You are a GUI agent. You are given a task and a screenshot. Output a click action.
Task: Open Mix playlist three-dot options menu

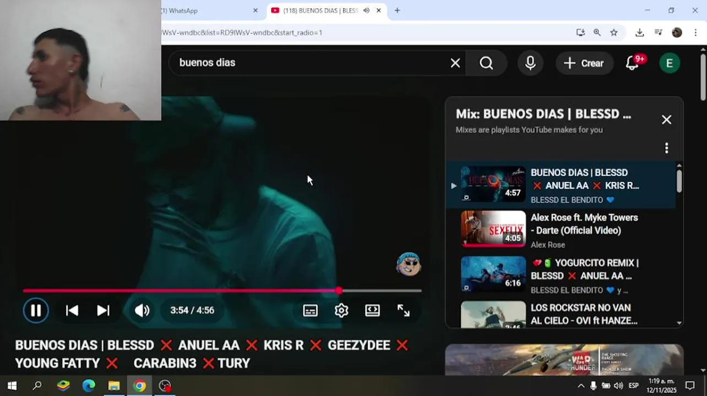coord(666,148)
